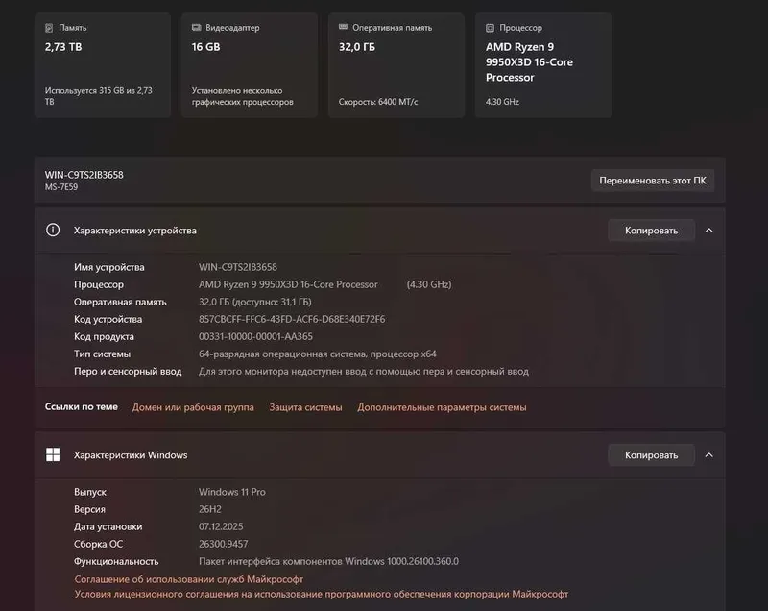The height and width of the screenshot is (611, 768).
Task: Select RAM value 32,0 ГБ (доступно: 31,1 ГБ)
Action: coord(255,302)
